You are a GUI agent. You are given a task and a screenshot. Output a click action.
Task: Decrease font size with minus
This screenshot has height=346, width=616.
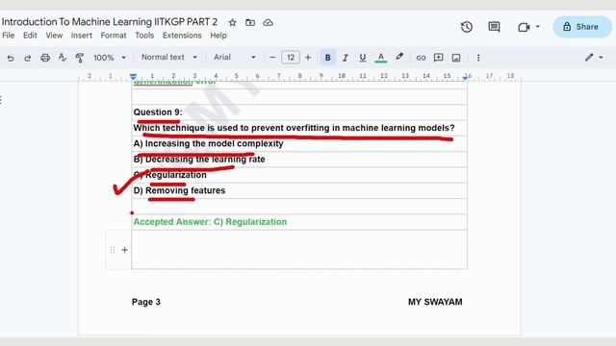[x=272, y=58]
